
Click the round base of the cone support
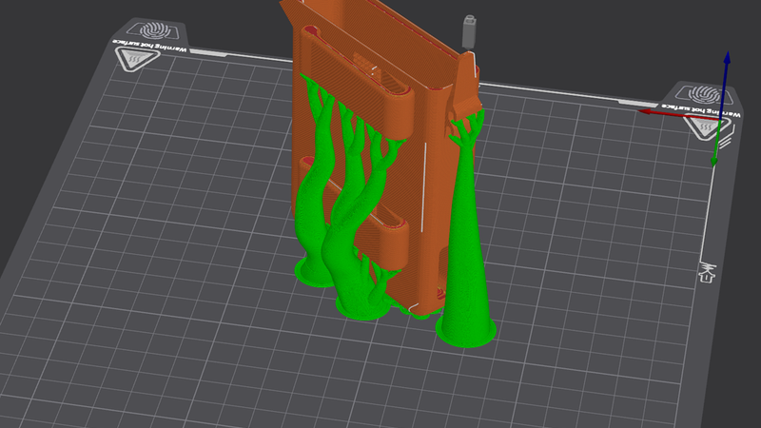[x=465, y=331]
